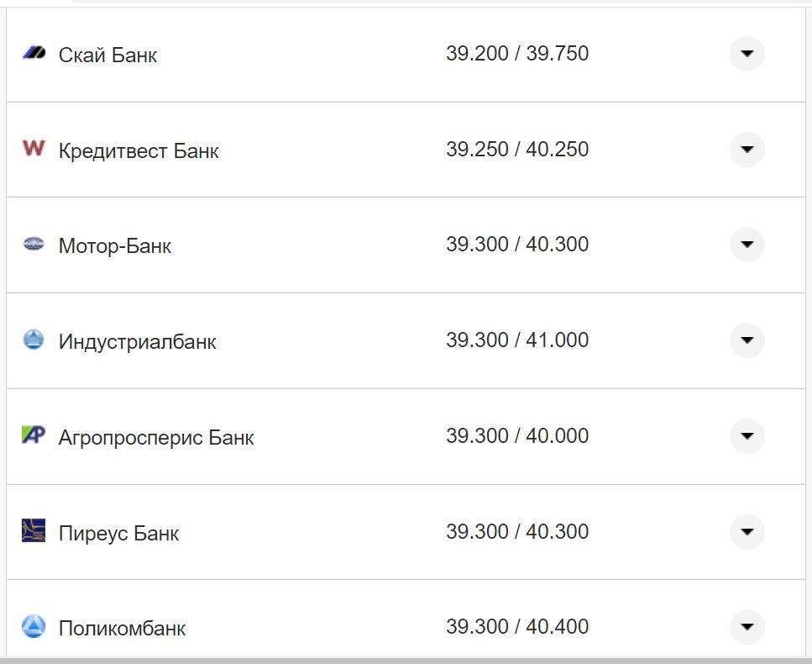Click the Индустриалбанк round blue logo
The width and height of the screenshot is (812, 664).
pyautogui.click(x=34, y=340)
